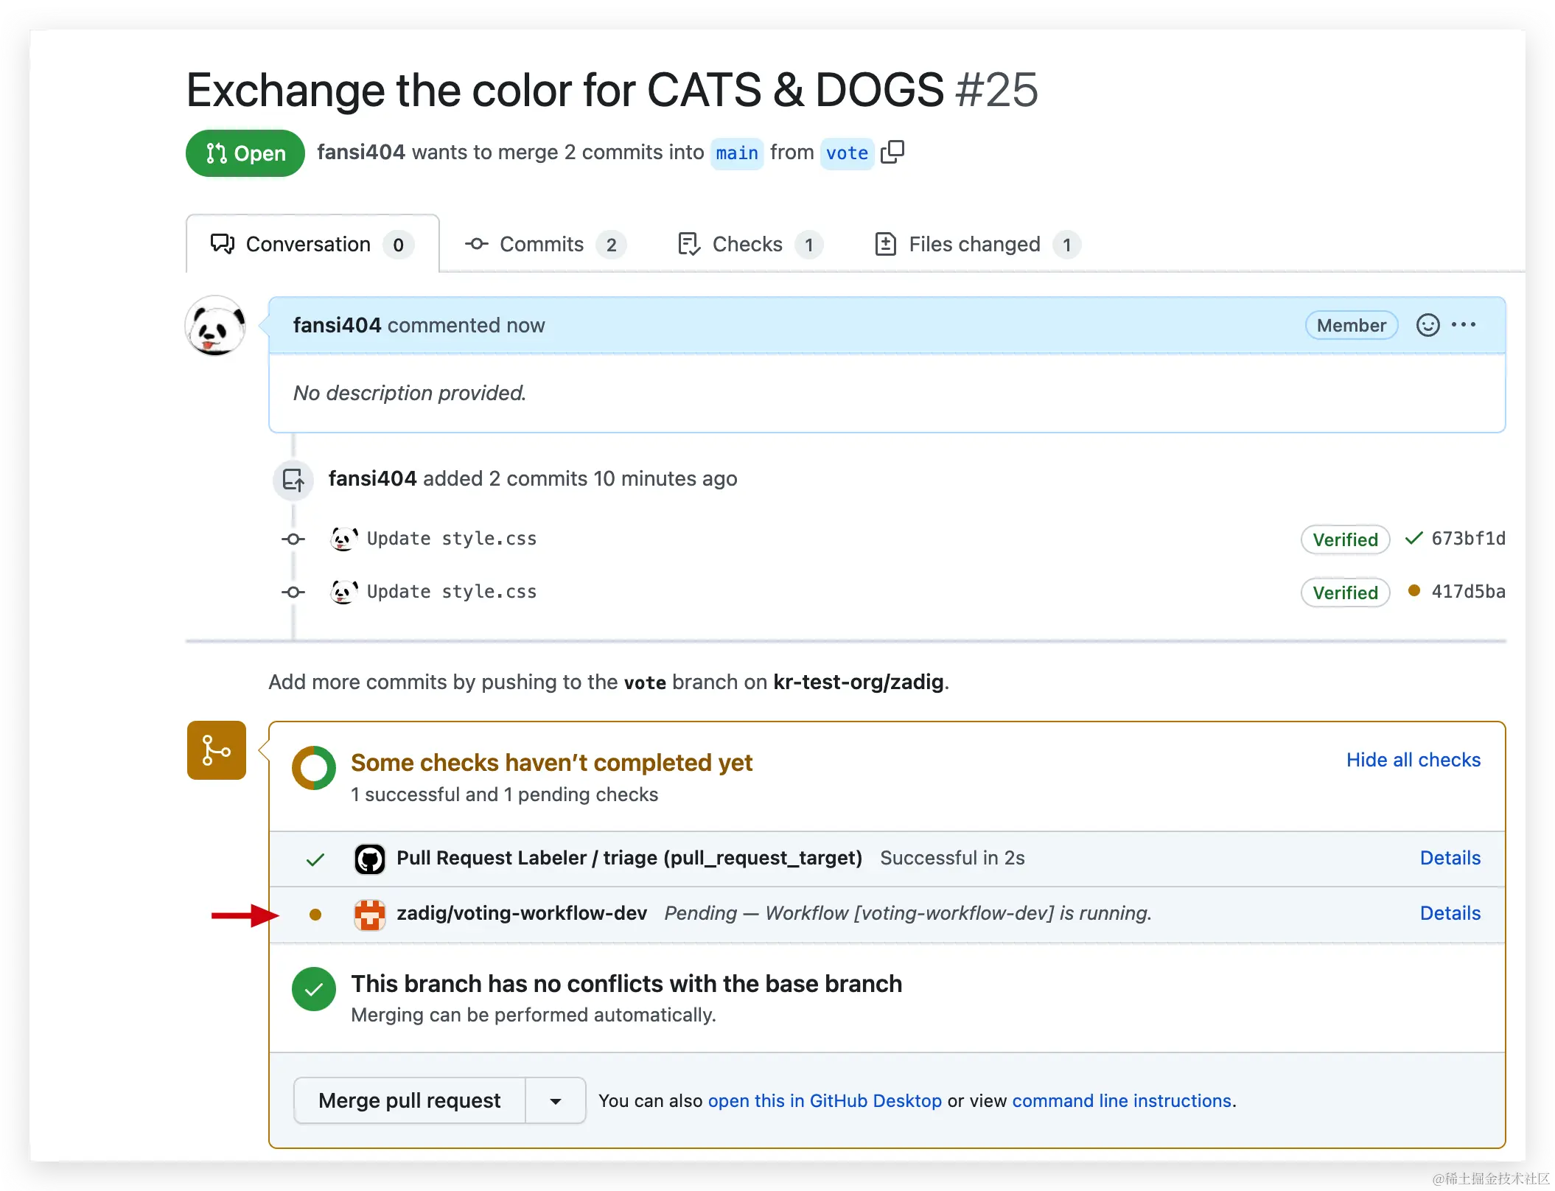
Task: Click the main base branch label
Action: pos(736,153)
